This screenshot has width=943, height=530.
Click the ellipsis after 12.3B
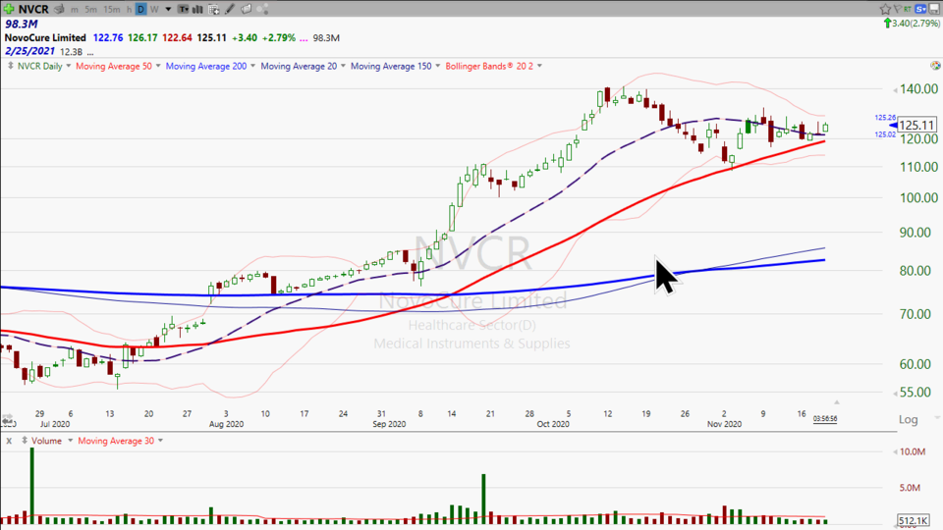pyautogui.click(x=90, y=53)
